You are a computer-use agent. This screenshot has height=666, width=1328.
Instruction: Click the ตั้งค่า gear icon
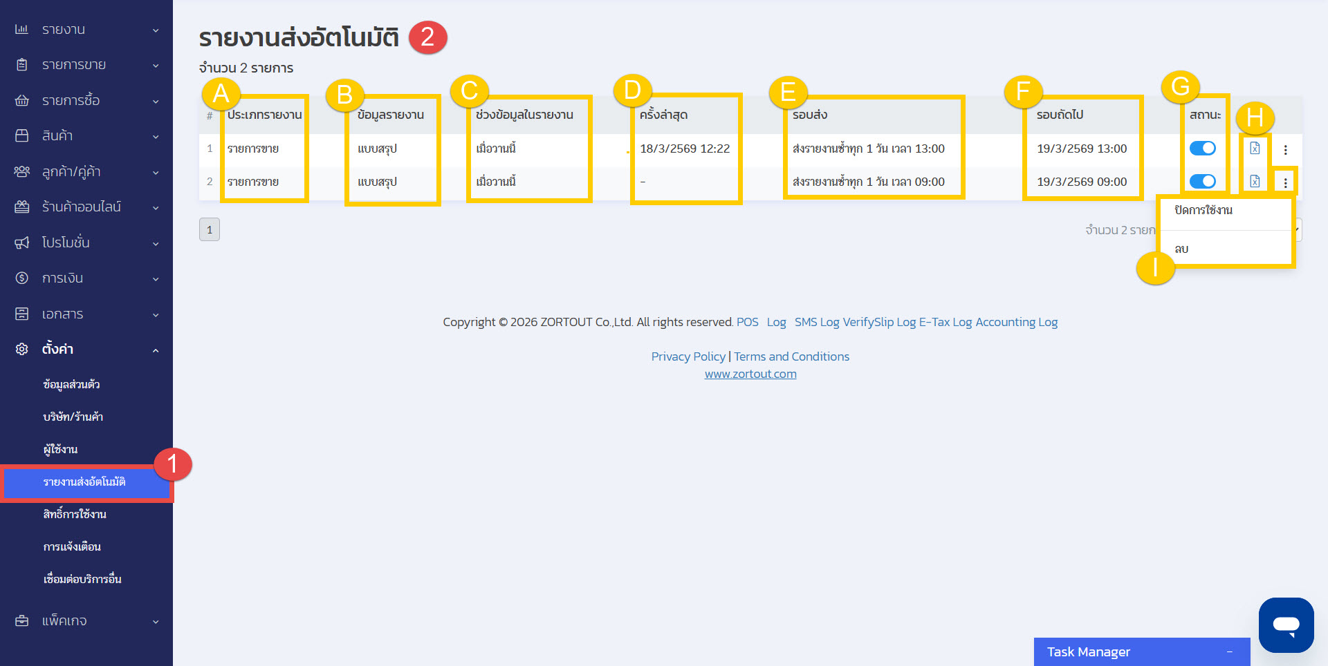click(22, 349)
